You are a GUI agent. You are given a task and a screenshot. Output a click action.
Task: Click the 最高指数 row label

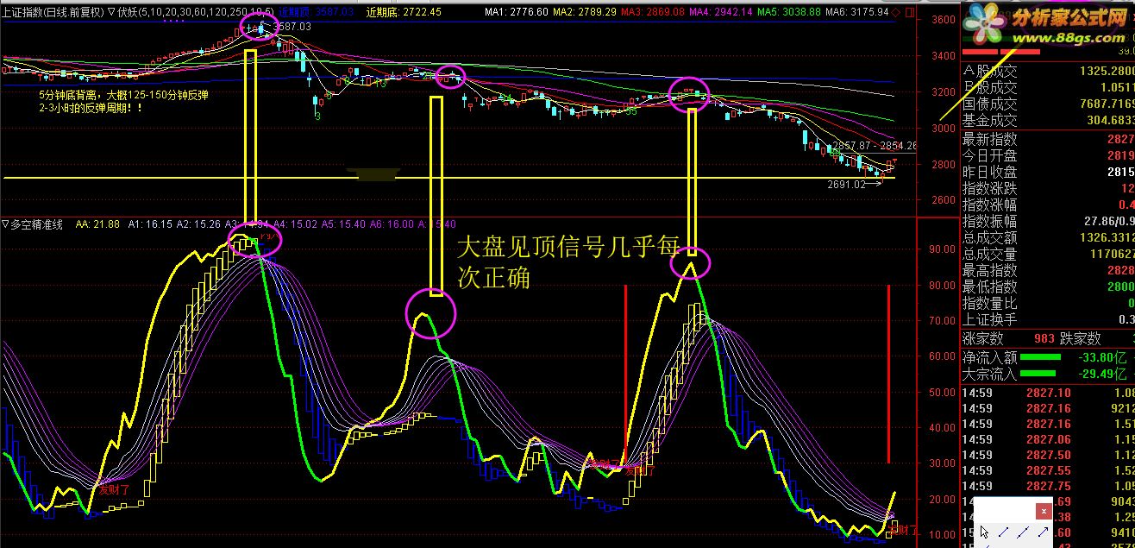989,270
